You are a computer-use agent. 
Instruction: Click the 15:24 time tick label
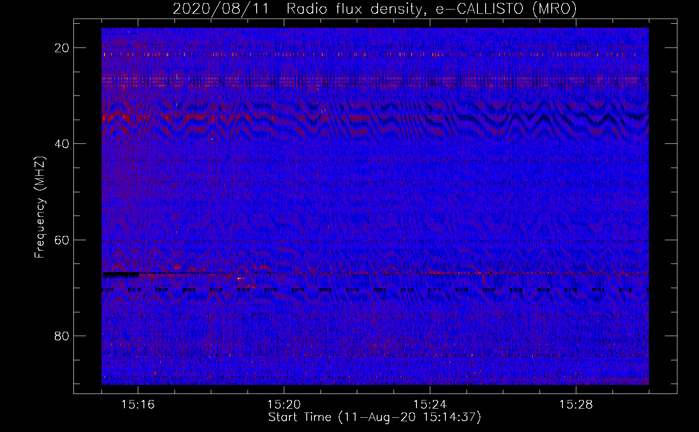point(430,405)
